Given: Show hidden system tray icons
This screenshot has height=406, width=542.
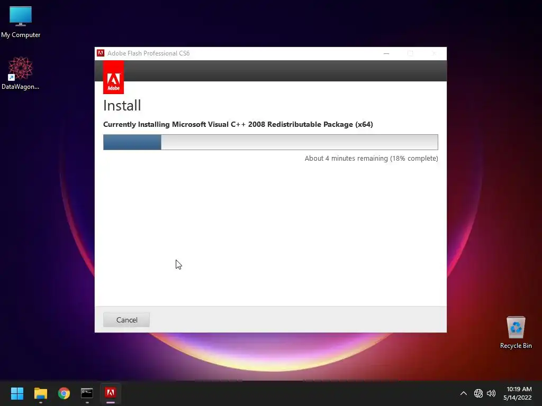Looking at the screenshot, I should point(464,393).
